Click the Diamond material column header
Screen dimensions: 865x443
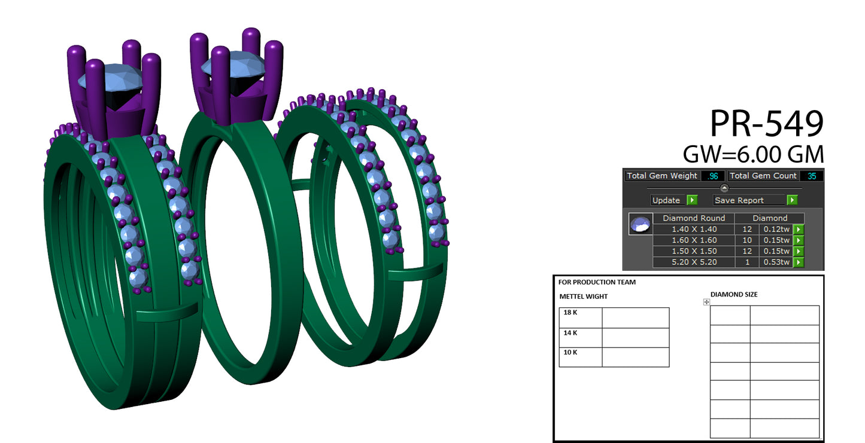tap(770, 218)
